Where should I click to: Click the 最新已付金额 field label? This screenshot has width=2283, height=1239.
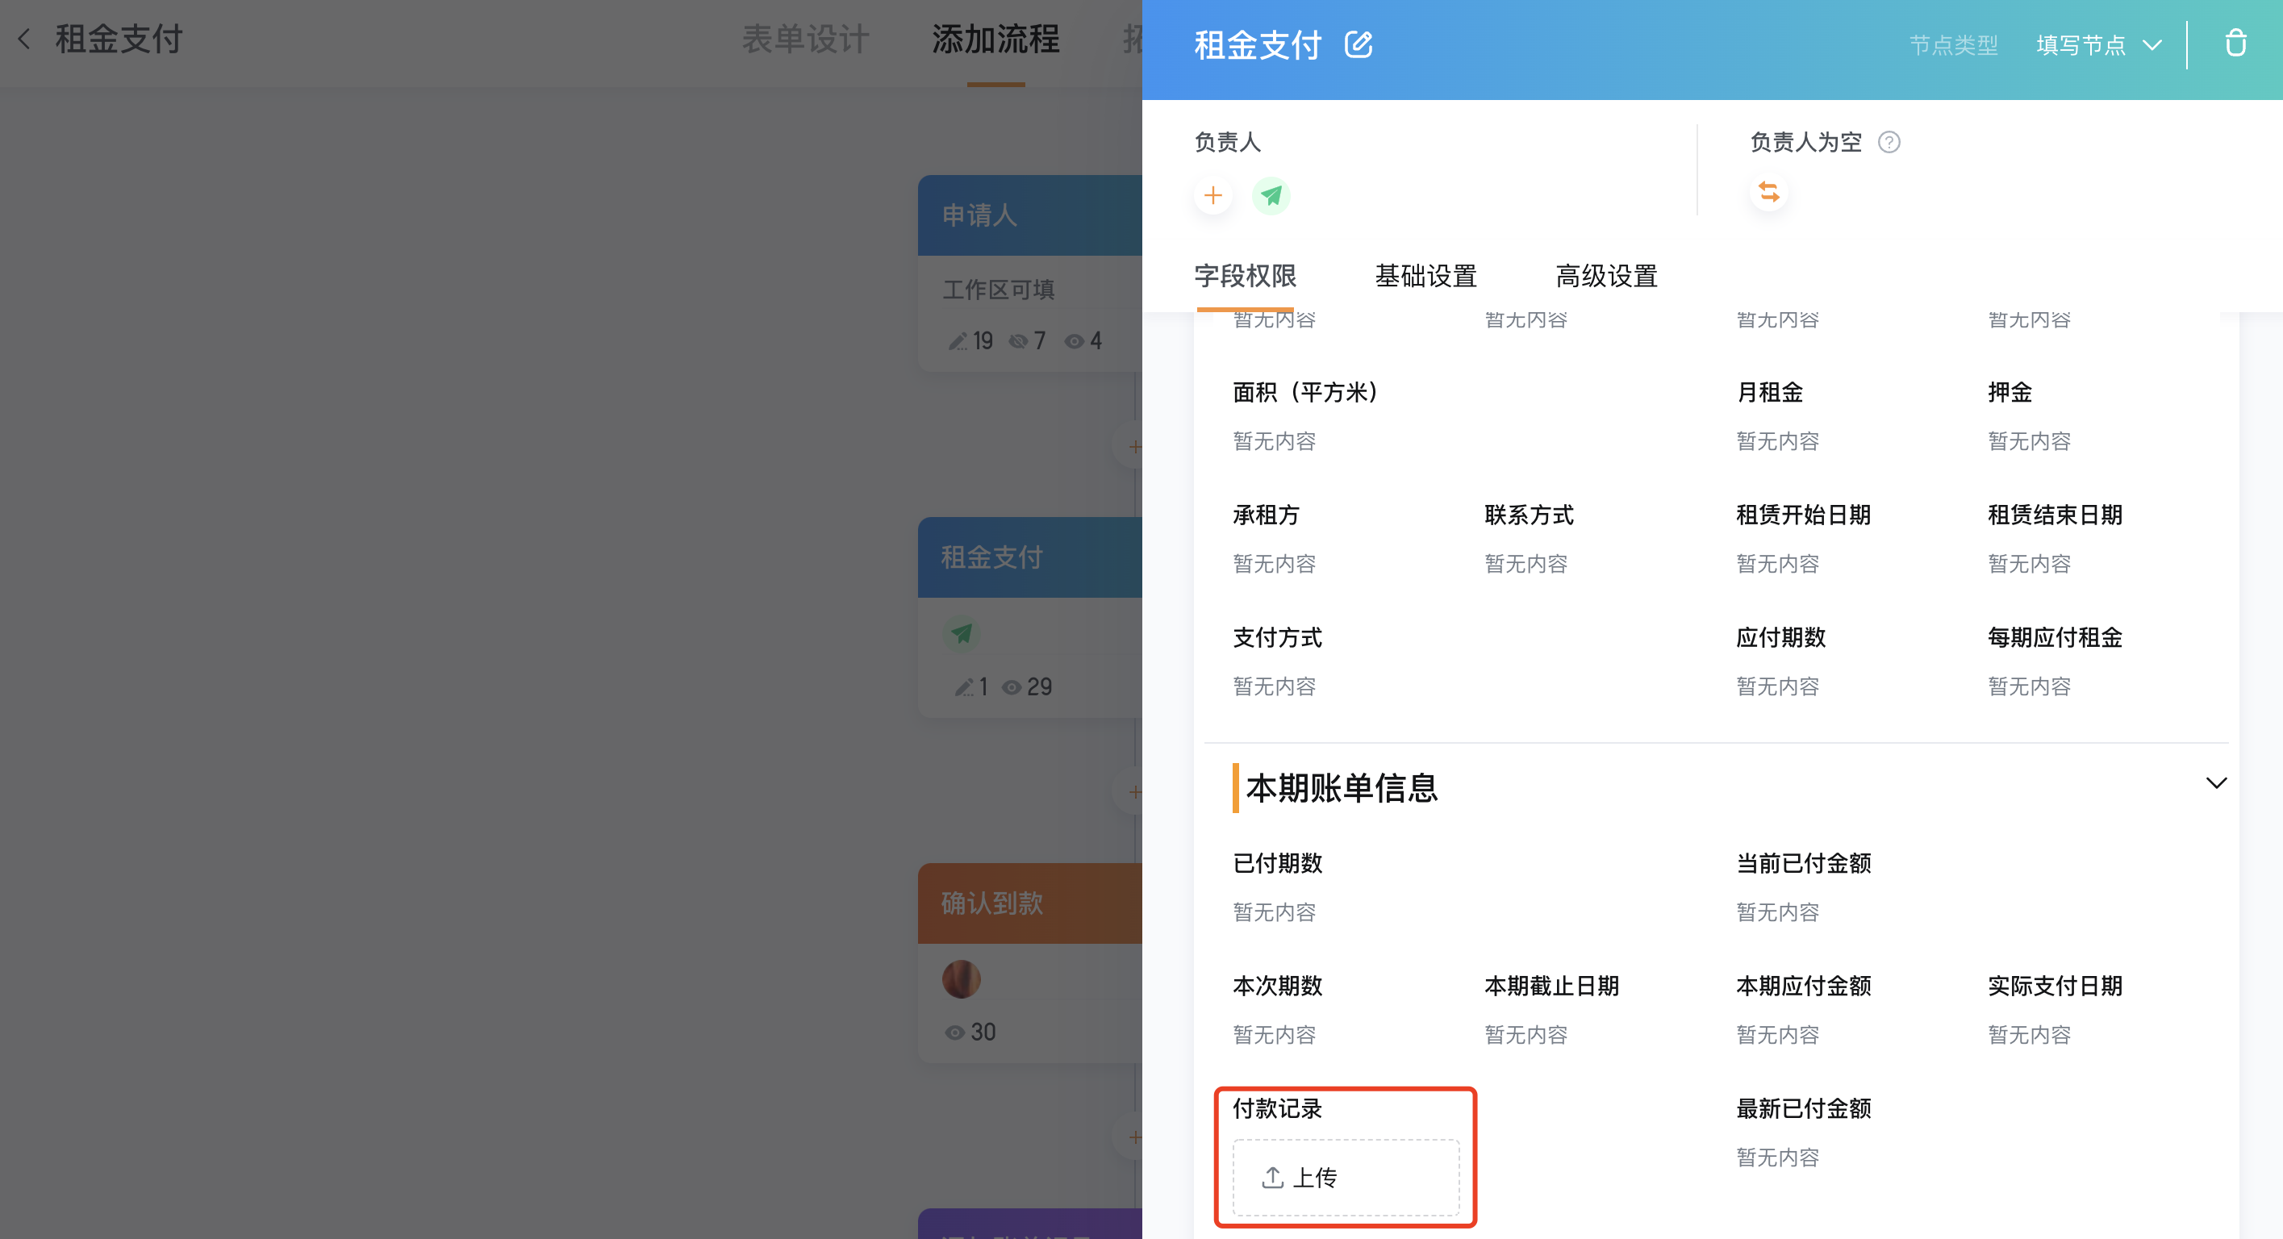coord(1804,1108)
